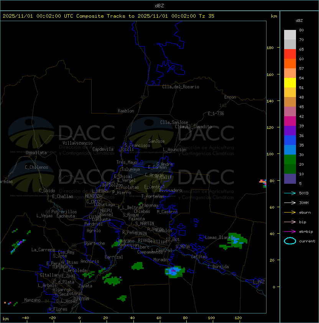Click the Lomas_Blancas label
319x323 pixels.
coord(220,237)
